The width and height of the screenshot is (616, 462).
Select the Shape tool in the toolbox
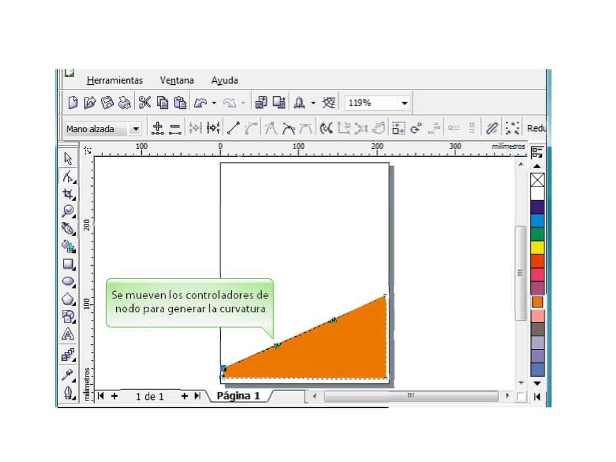point(69,176)
